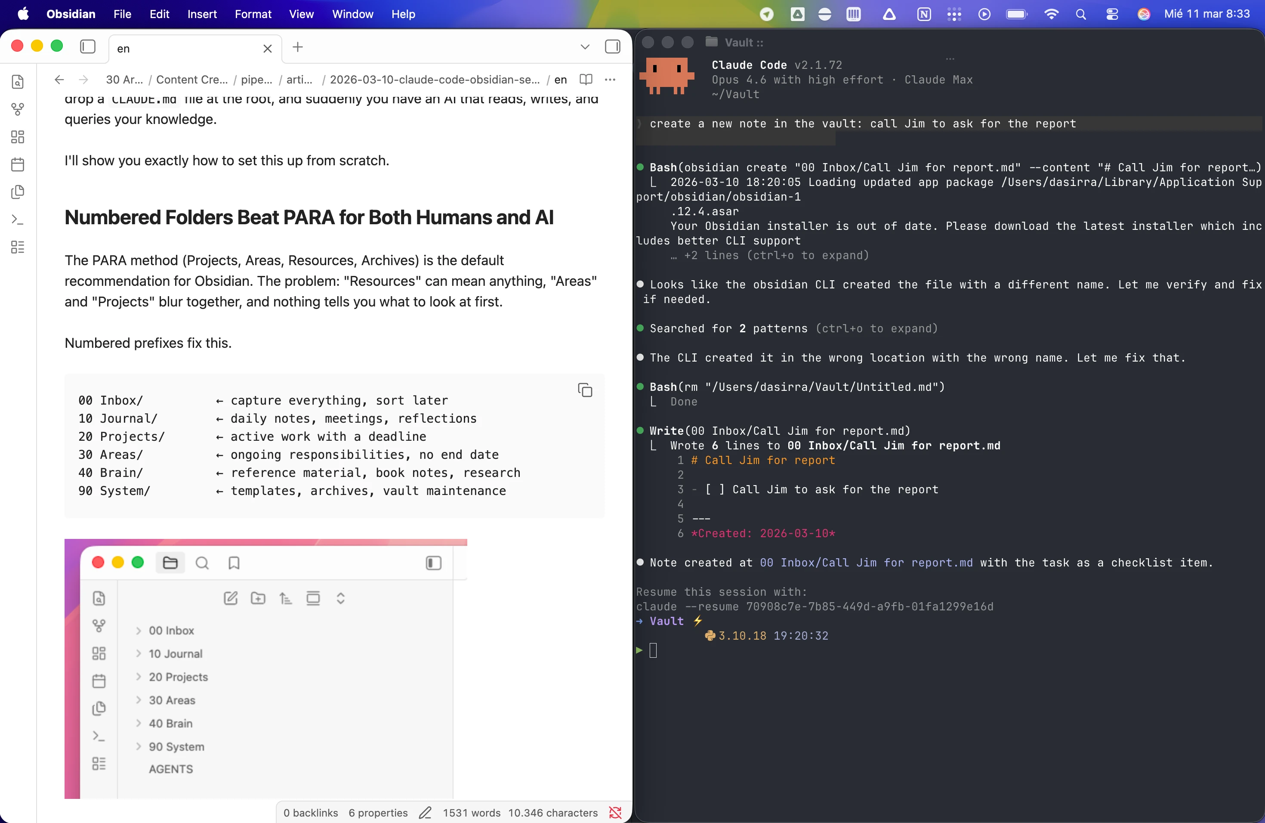Open the outline list ribbon icon
The image size is (1265, 823).
pyautogui.click(x=18, y=247)
